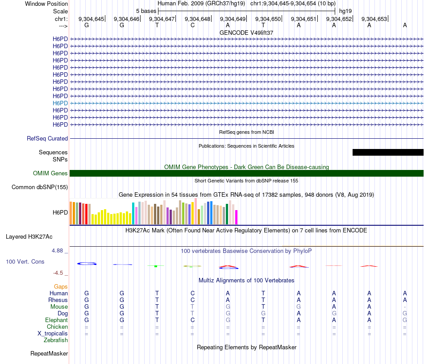
Task: Click the 5 bases scale bar label
Action: 146,11
